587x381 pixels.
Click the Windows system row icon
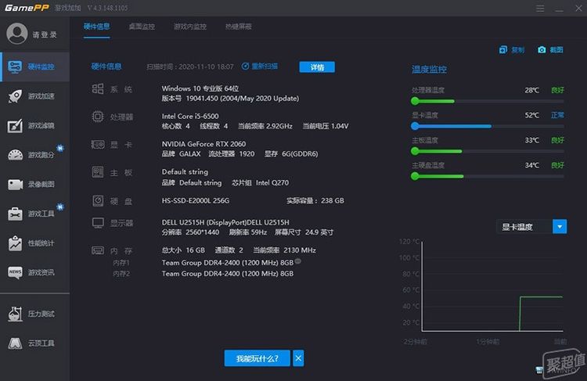pos(98,88)
